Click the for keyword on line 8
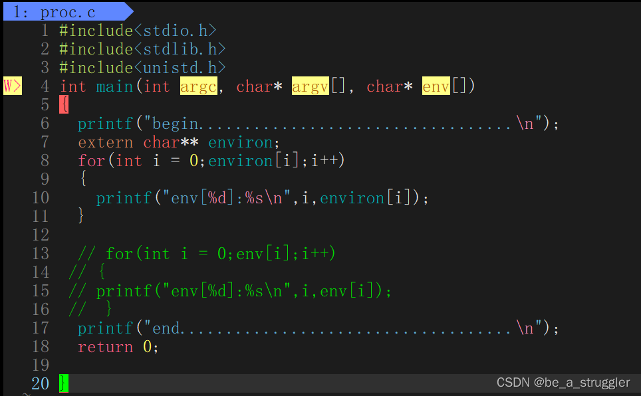 pos(92,161)
